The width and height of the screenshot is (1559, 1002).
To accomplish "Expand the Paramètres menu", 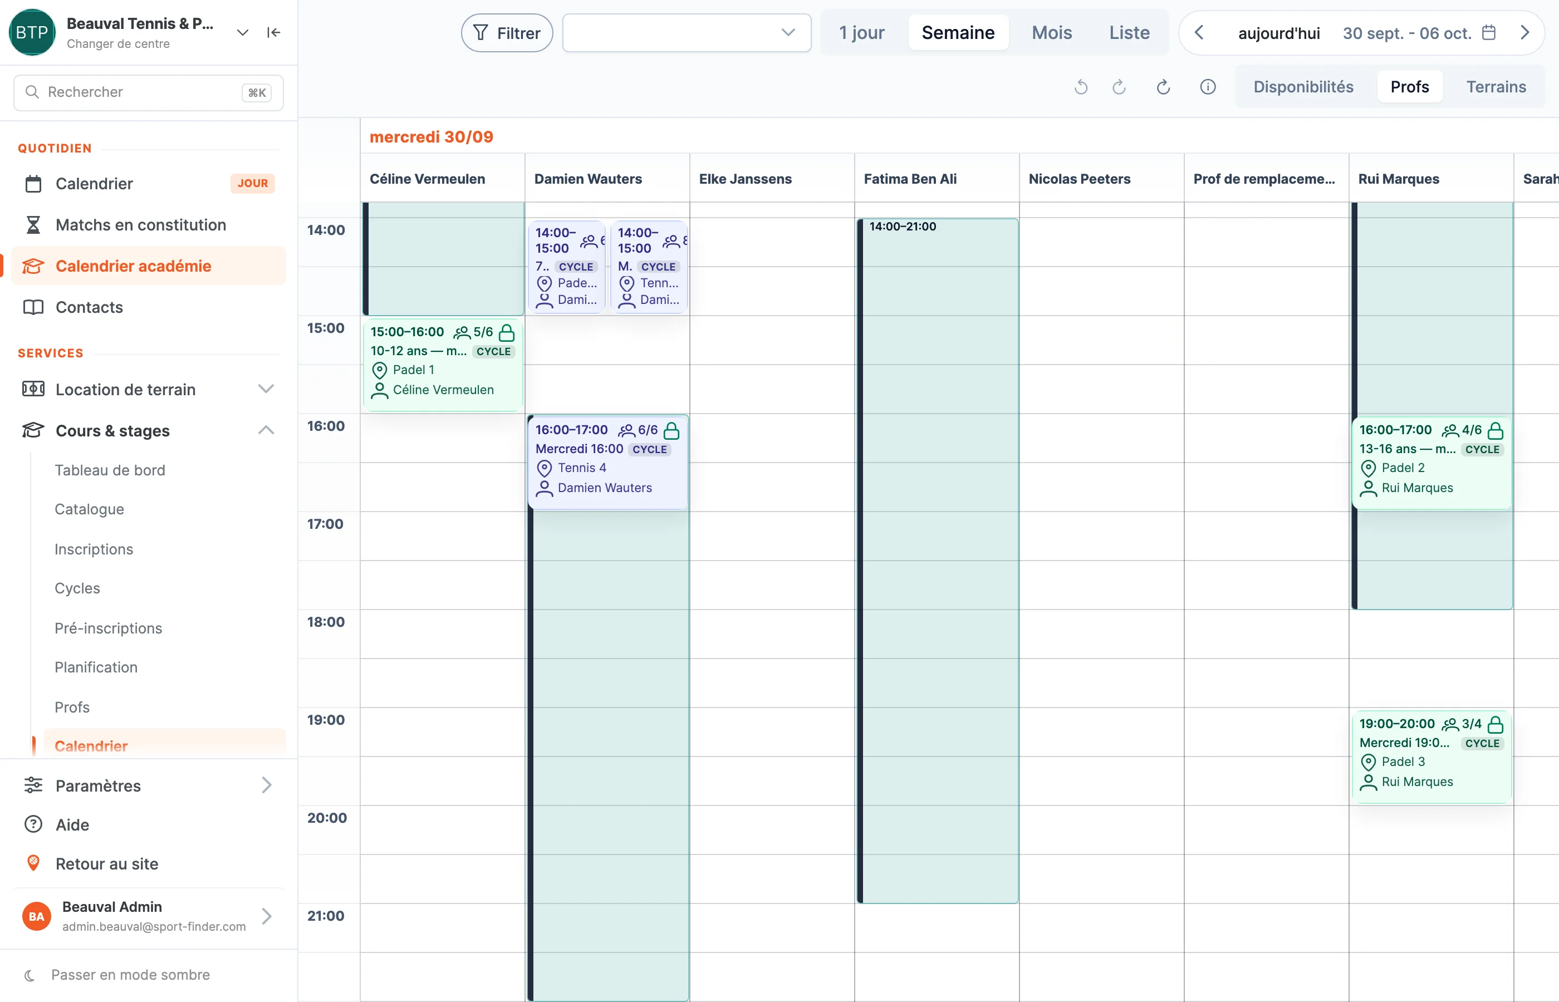I will pos(149,785).
